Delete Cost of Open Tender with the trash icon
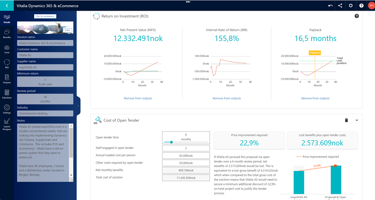375x200 pixels. click(346, 120)
